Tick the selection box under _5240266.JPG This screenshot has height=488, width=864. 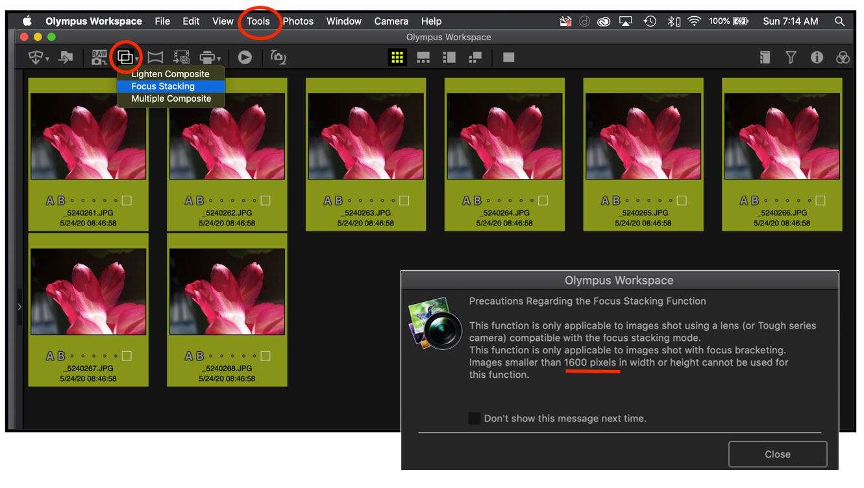(x=821, y=200)
